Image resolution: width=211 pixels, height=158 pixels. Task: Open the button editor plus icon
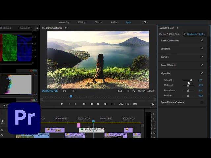point(153,104)
